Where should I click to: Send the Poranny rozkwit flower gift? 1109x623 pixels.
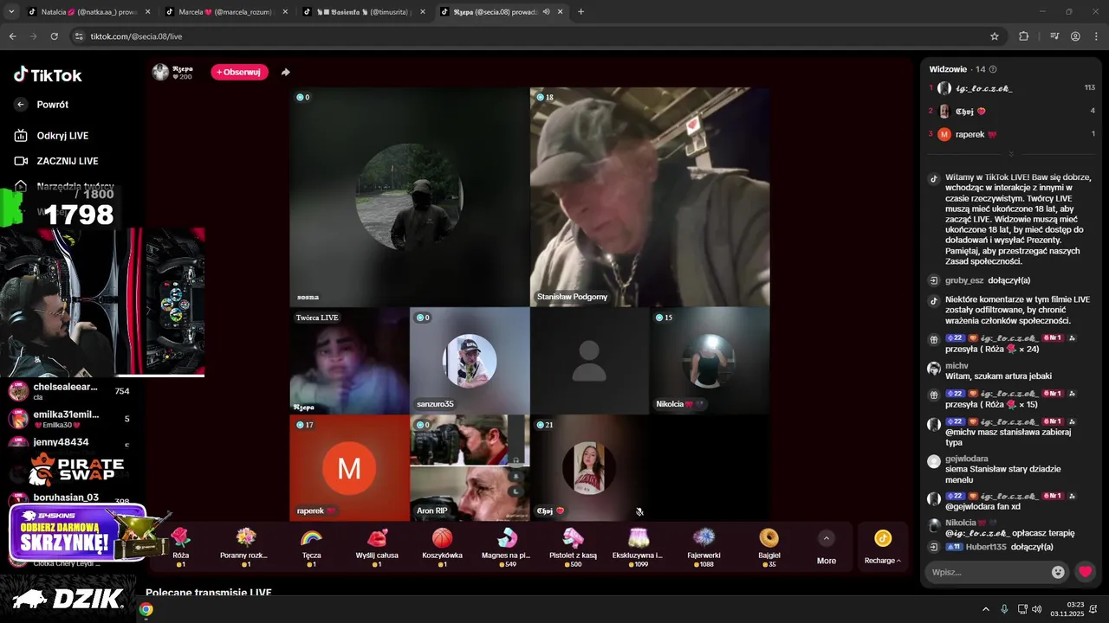[x=245, y=547]
